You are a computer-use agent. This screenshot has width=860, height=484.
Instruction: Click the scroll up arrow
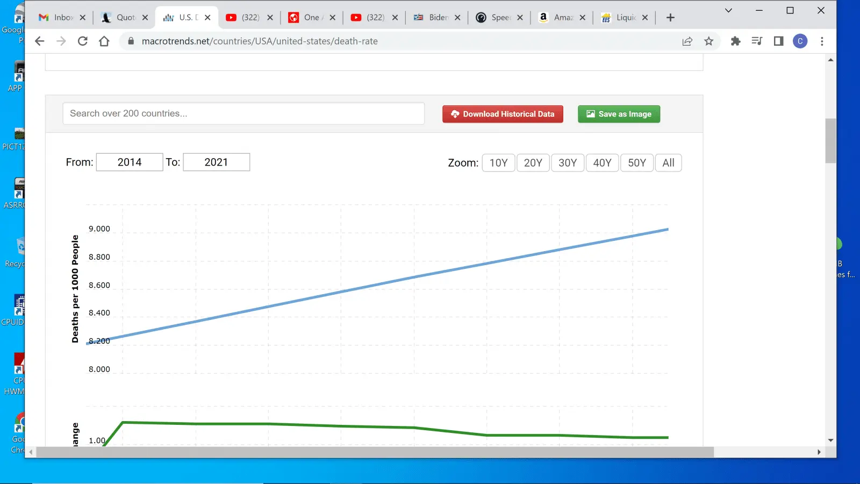pyautogui.click(x=830, y=60)
